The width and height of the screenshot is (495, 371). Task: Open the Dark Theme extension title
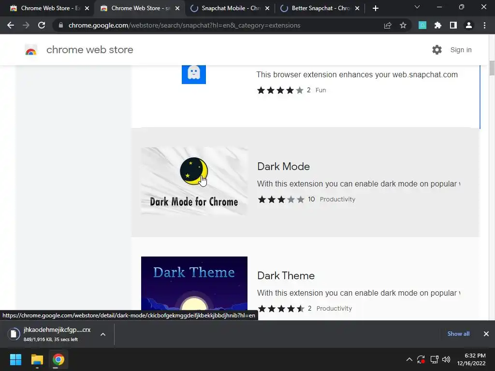286,275
